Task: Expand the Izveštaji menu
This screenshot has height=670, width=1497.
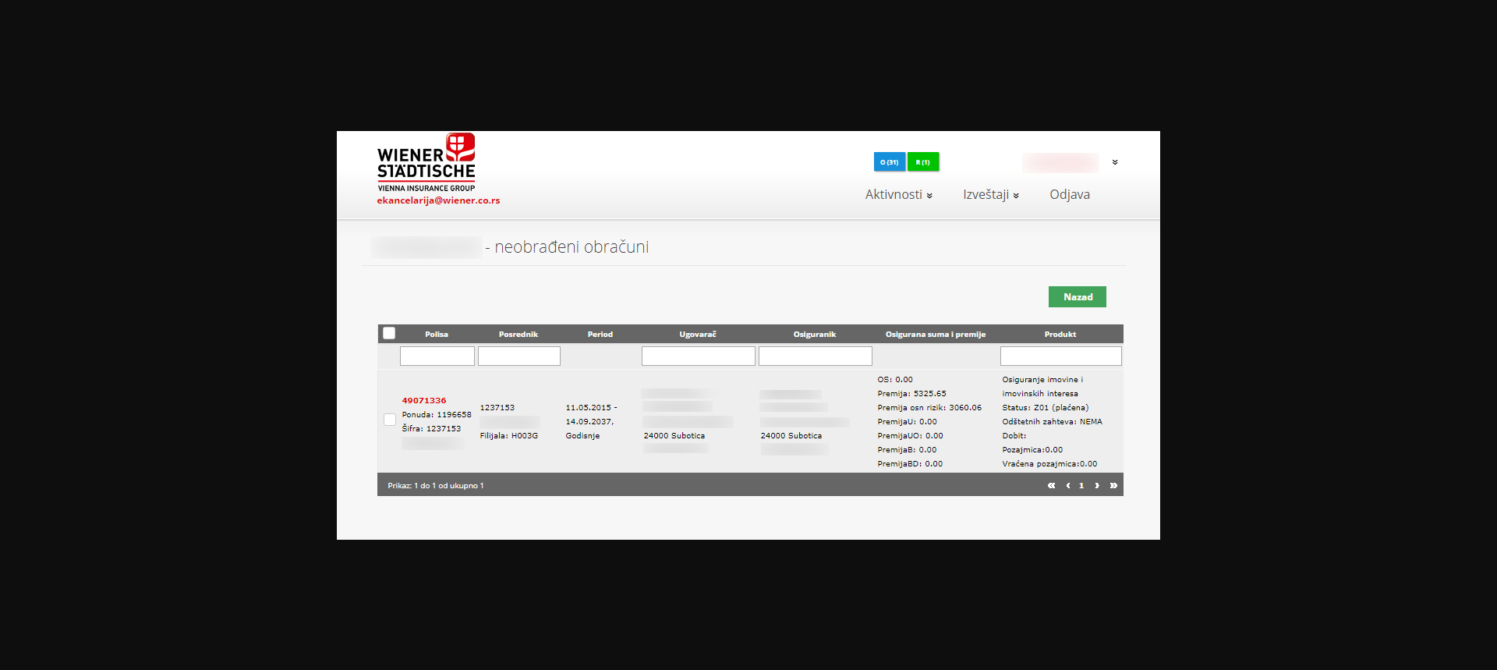Action: [x=990, y=195]
